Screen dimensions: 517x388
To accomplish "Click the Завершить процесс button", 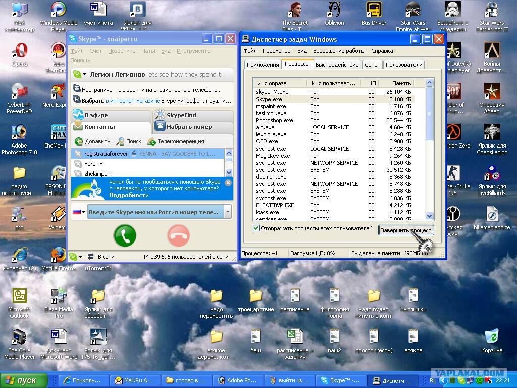I will pyautogui.click(x=405, y=230).
